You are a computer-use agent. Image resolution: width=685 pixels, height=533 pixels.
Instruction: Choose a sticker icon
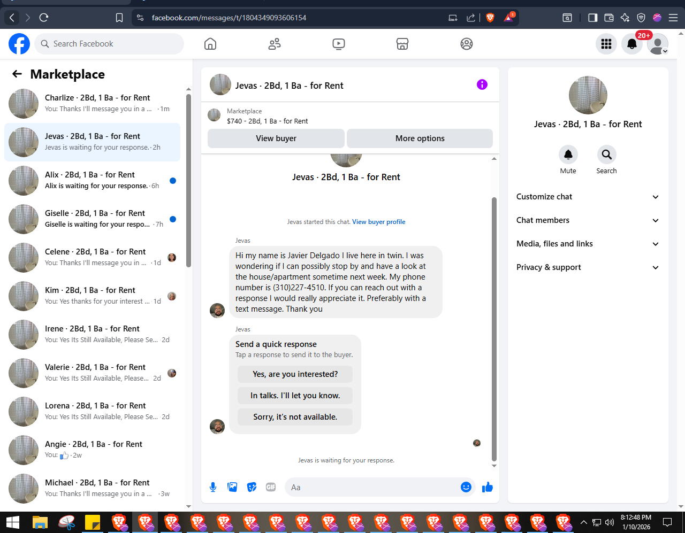click(x=252, y=487)
